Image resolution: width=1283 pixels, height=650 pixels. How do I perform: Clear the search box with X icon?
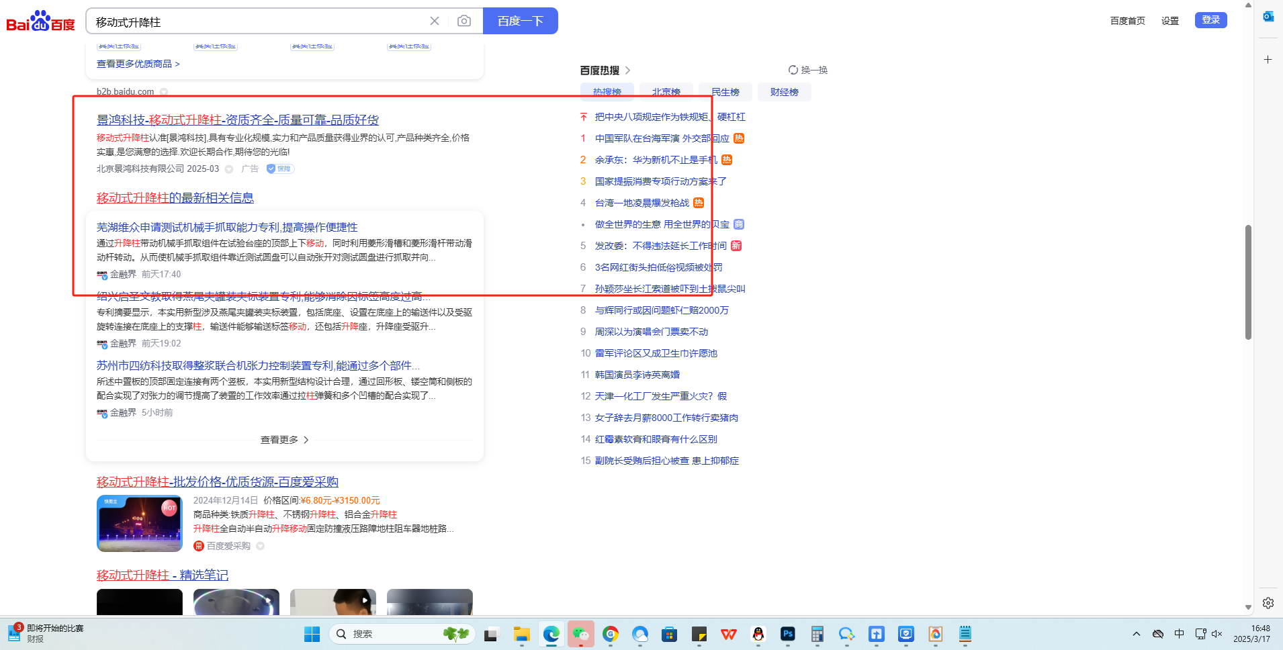435,21
